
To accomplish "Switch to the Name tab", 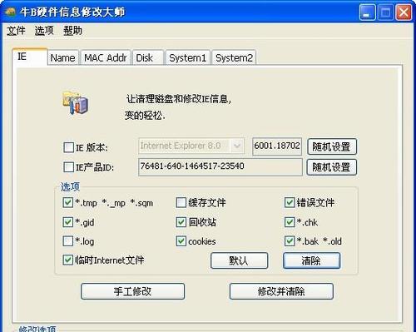I will tap(63, 57).
